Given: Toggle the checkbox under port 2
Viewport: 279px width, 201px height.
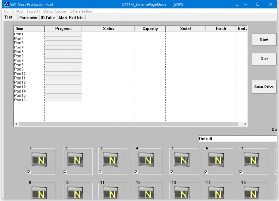Looking at the screenshot, I should [65, 172].
